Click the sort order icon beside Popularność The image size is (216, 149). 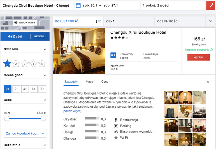click(98, 21)
